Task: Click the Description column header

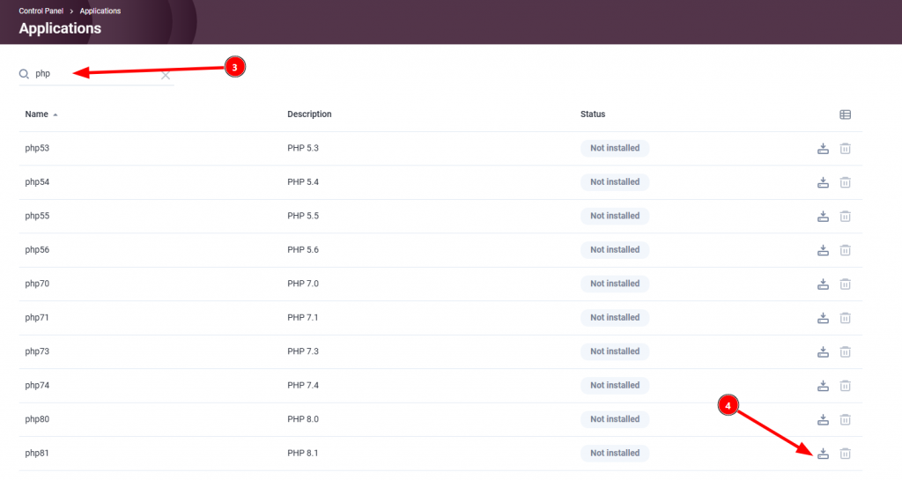Action: click(x=309, y=114)
